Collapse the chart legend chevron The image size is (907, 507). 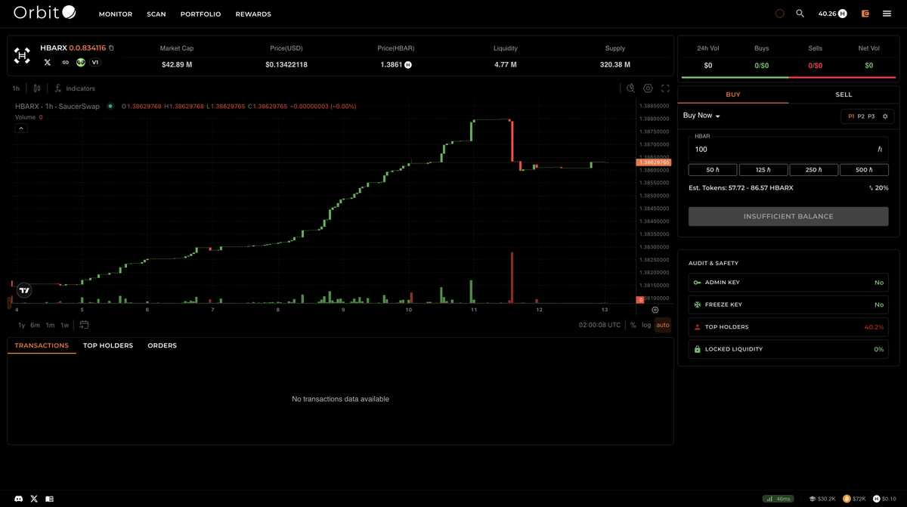pyautogui.click(x=21, y=128)
